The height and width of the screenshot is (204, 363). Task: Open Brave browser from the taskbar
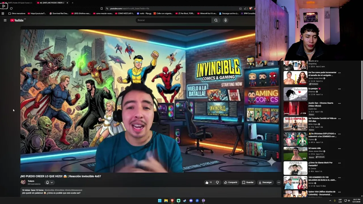tap(172, 201)
